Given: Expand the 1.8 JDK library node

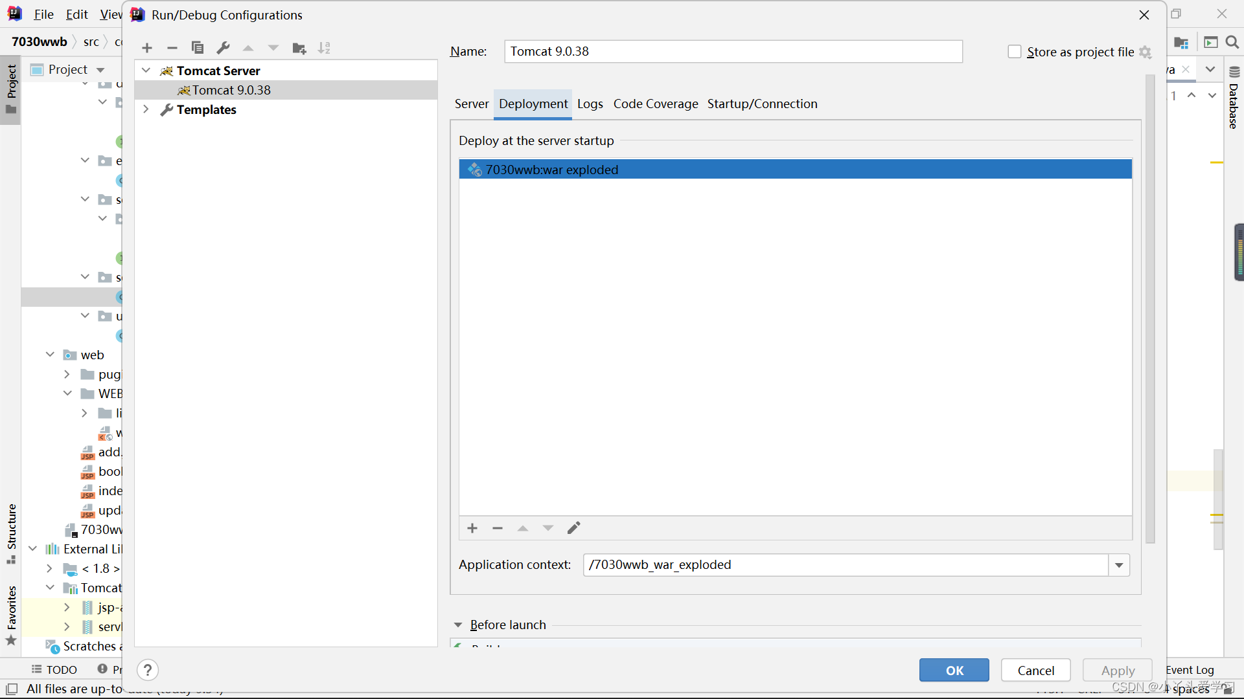Looking at the screenshot, I should click(x=50, y=568).
